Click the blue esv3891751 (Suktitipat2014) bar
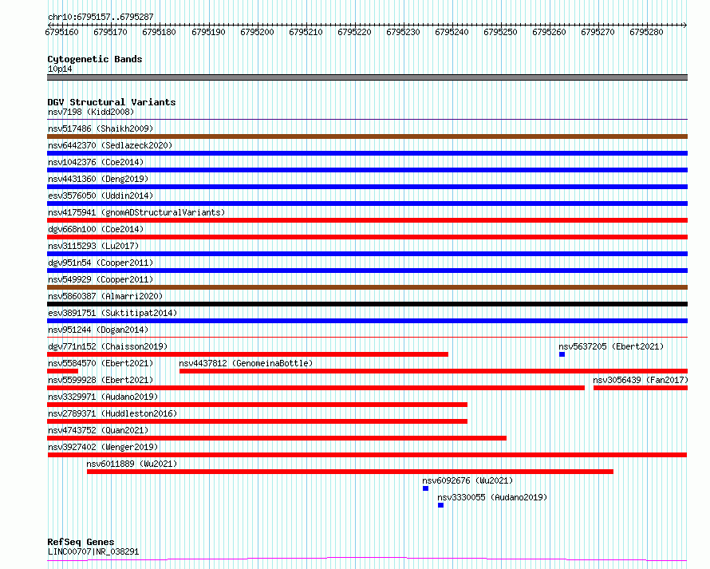 [x=367, y=321]
